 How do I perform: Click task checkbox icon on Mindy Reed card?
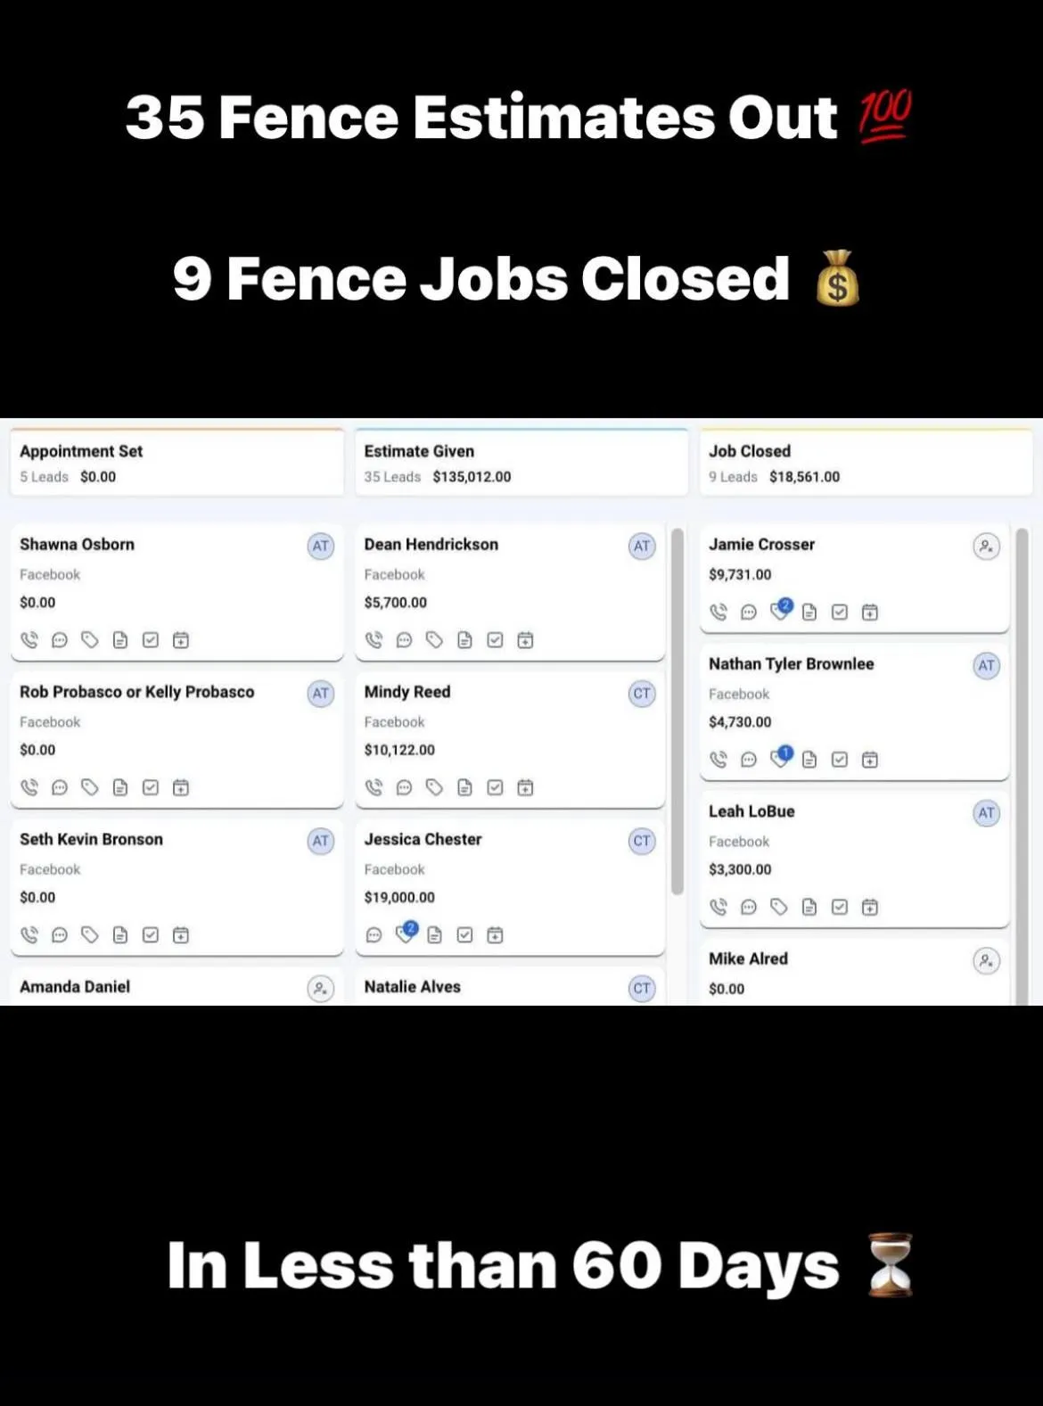tap(495, 786)
